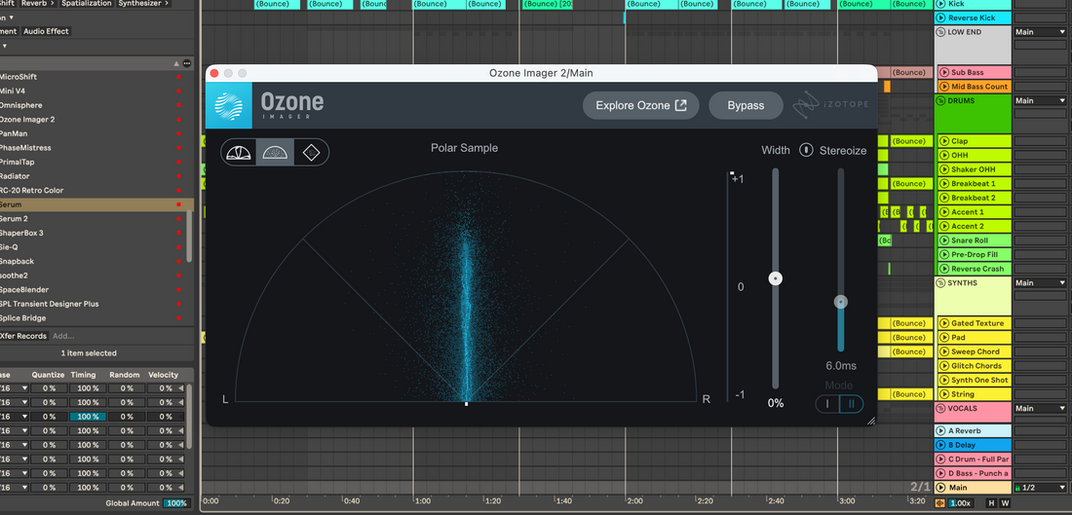The height and width of the screenshot is (515, 1072).
Task: Collapse the VOCALS group track
Action: point(940,409)
